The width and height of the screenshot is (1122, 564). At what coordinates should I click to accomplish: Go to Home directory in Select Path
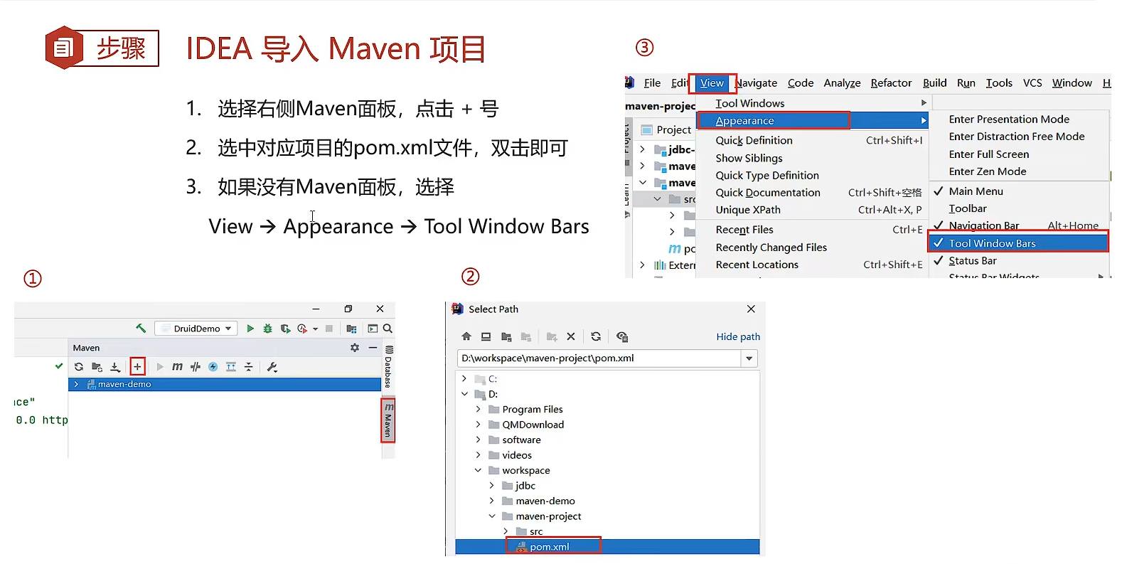pyautogui.click(x=466, y=336)
